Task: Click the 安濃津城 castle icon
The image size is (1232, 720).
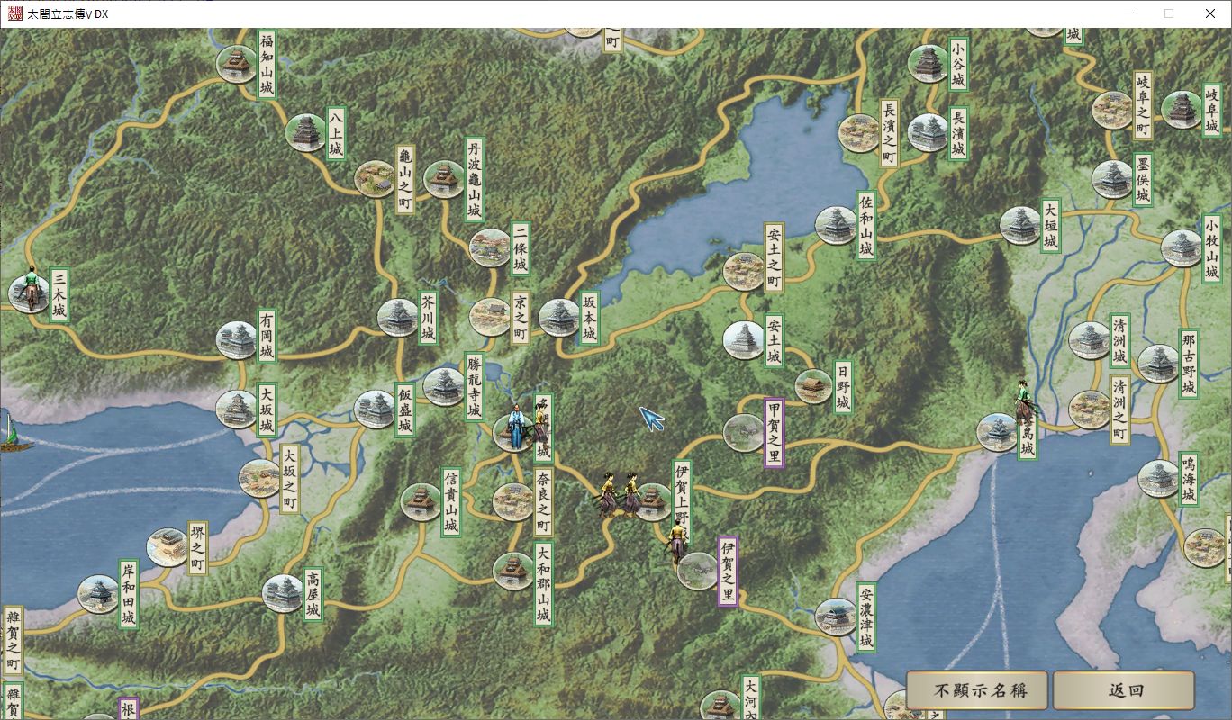Action: click(x=835, y=616)
